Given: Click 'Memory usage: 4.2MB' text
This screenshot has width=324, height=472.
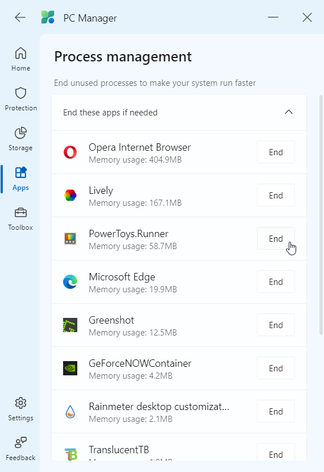Looking at the screenshot, I should coord(131,376).
